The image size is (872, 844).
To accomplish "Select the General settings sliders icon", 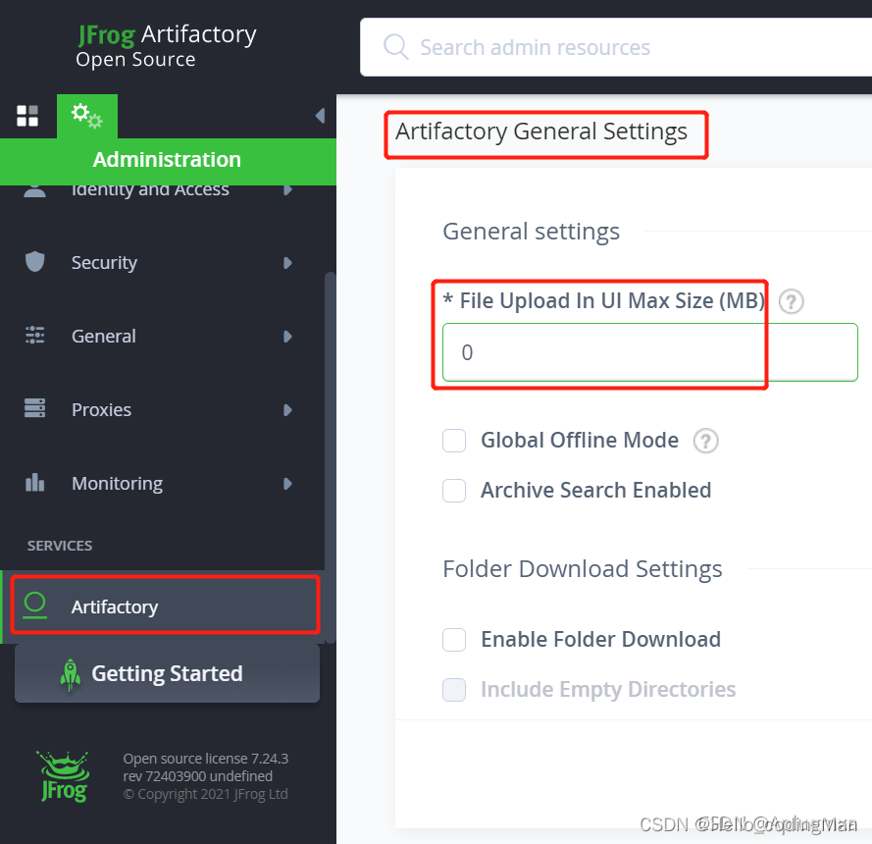I will [34, 336].
